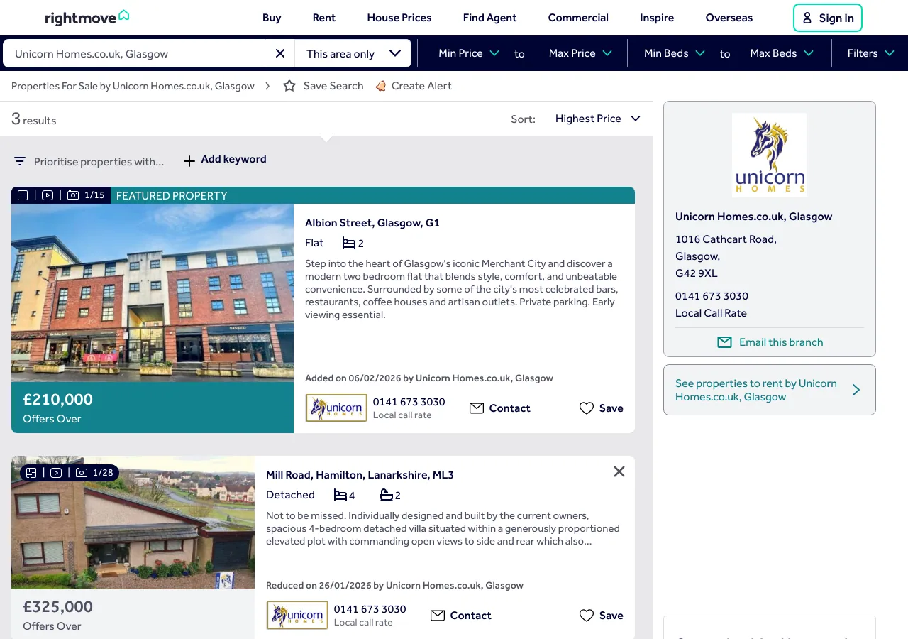The width and height of the screenshot is (908, 639).
Task: Hide the Mill Road property listing
Action: pyautogui.click(x=619, y=471)
